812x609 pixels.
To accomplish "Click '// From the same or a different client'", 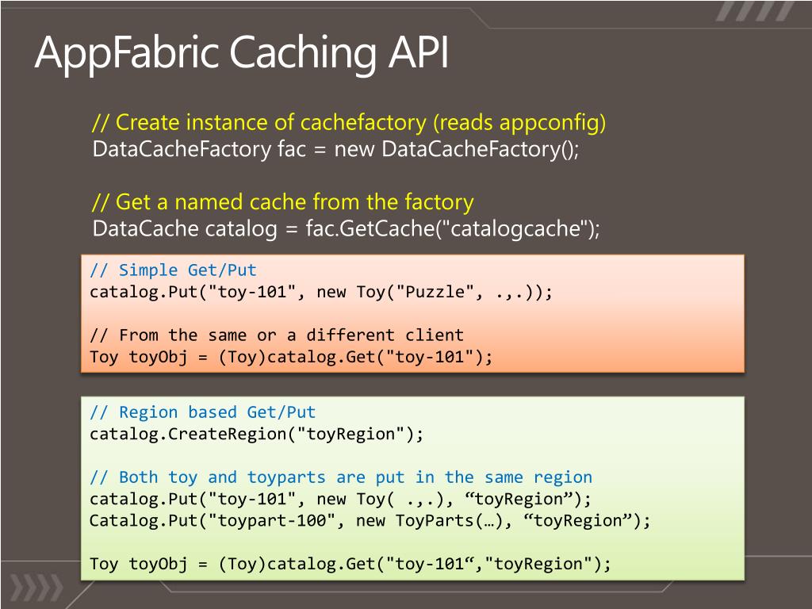I will pos(277,335).
